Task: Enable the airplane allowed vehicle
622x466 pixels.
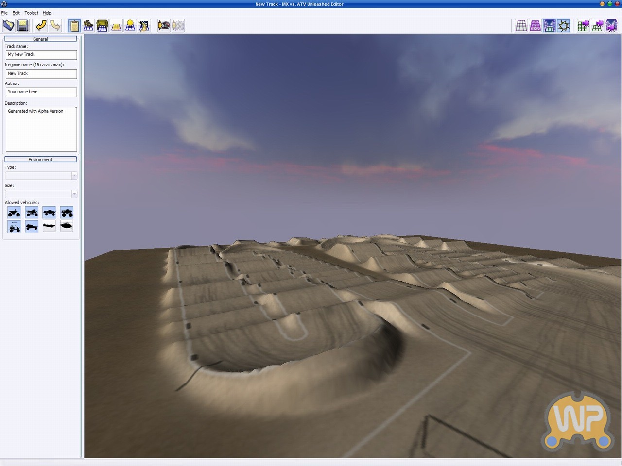Action: click(49, 226)
